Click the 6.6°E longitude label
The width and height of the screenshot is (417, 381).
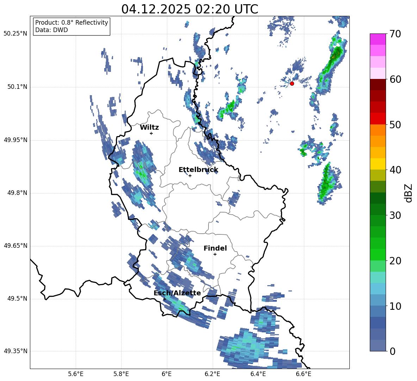coord(304,374)
